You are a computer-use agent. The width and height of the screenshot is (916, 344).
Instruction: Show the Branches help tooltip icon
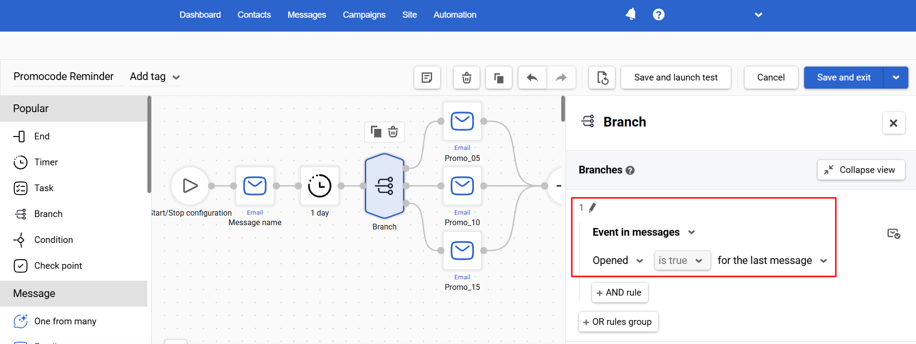coord(630,171)
